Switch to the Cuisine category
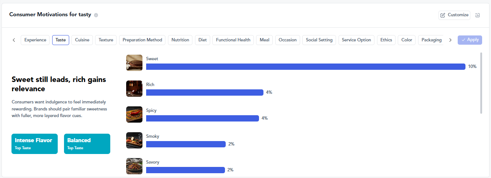491x178 pixels. 82,40
